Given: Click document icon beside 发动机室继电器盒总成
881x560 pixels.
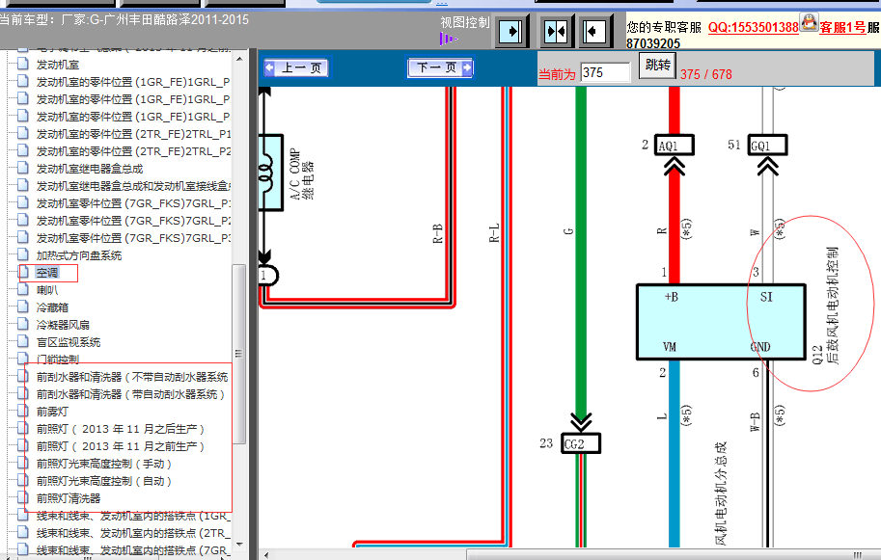Looking at the screenshot, I should coord(23,169).
